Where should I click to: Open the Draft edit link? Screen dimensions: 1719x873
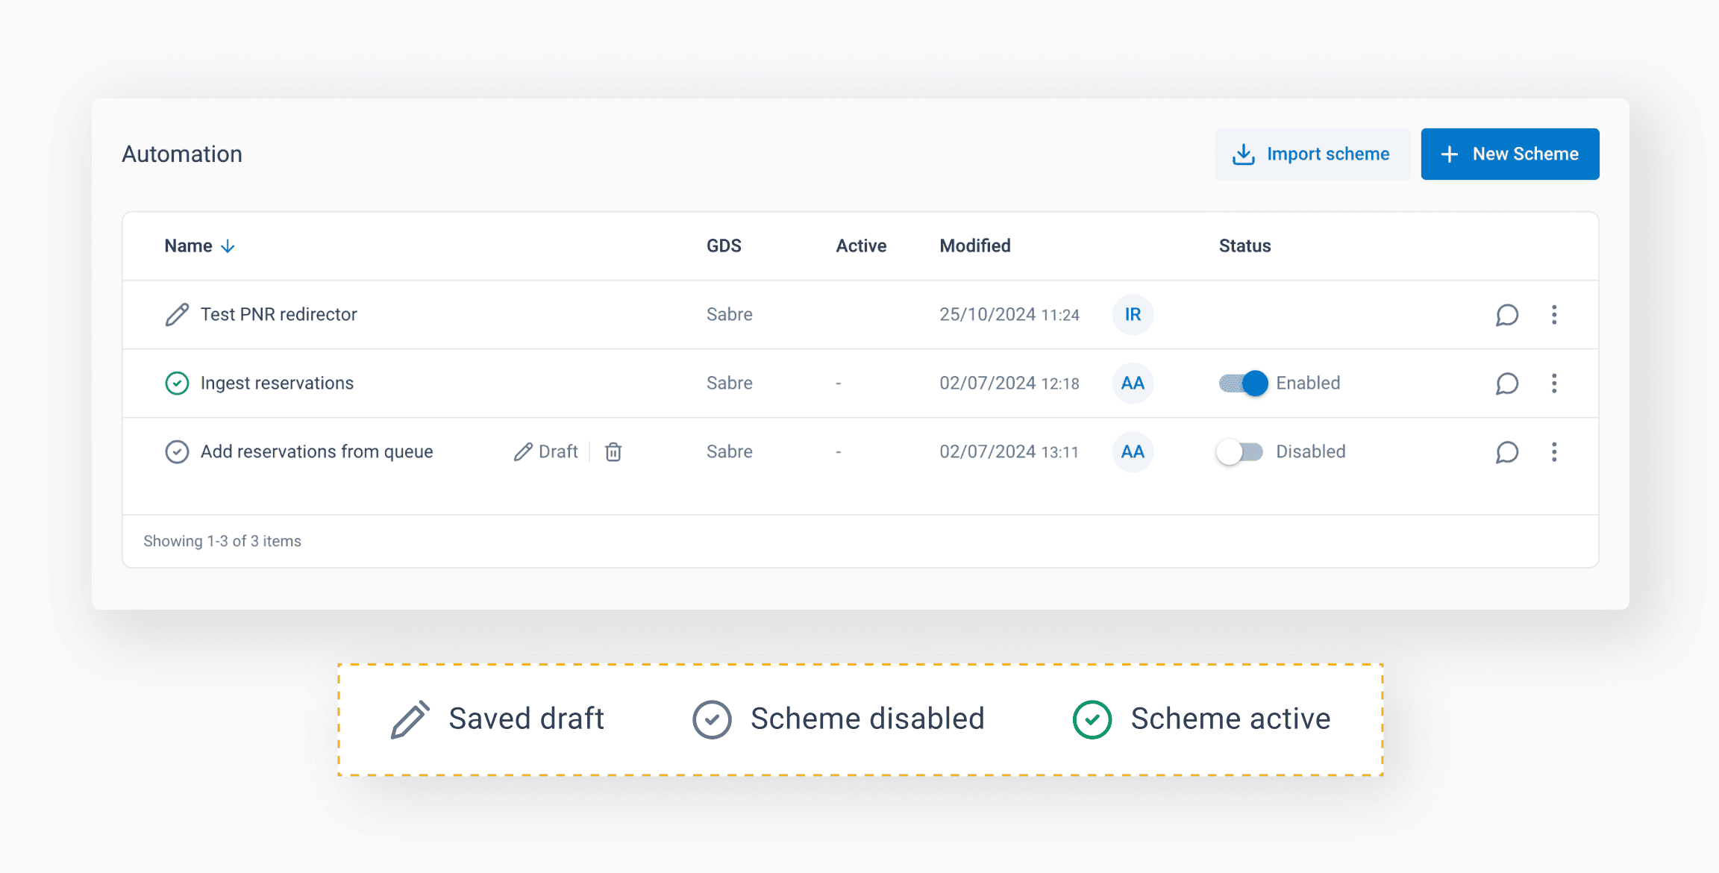pyautogui.click(x=546, y=452)
